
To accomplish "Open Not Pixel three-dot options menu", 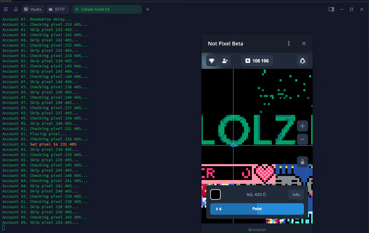I will 289,43.
